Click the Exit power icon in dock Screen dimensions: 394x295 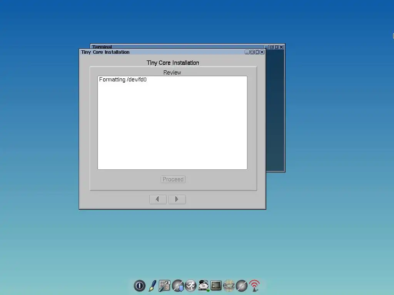pyautogui.click(x=139, y=286)
